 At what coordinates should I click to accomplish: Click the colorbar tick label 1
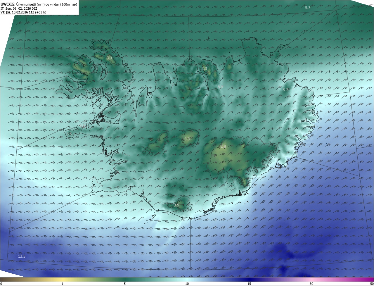point(63,284)
